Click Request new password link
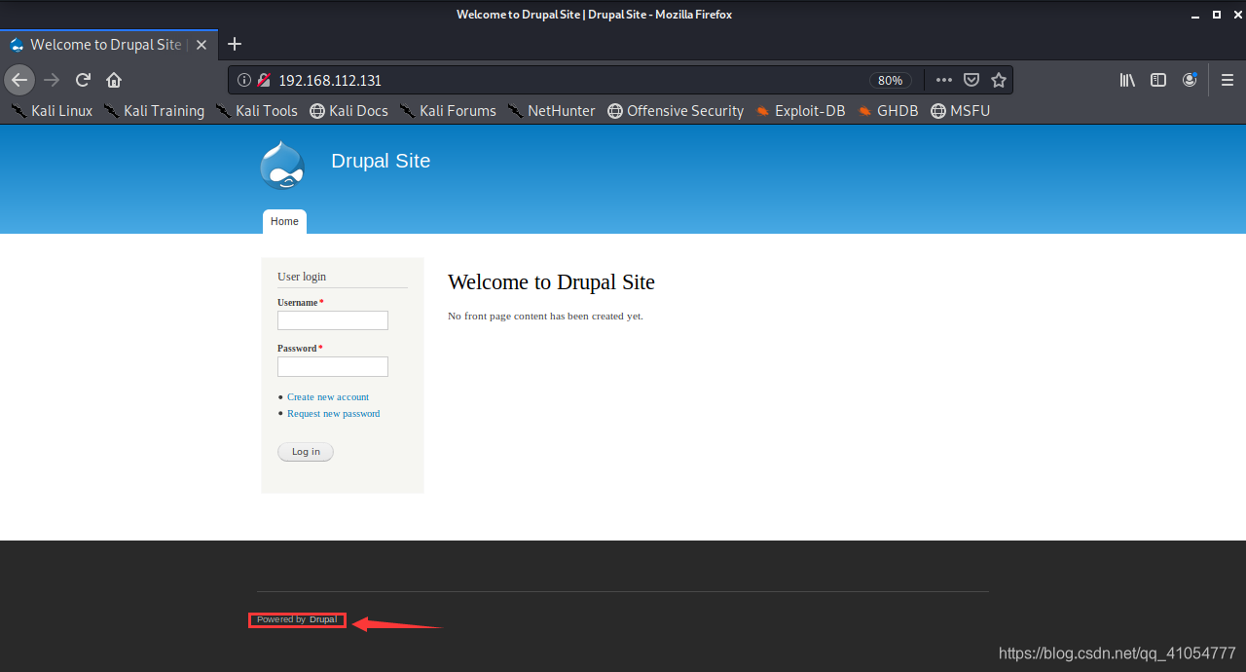 click(x=333, y=414)
